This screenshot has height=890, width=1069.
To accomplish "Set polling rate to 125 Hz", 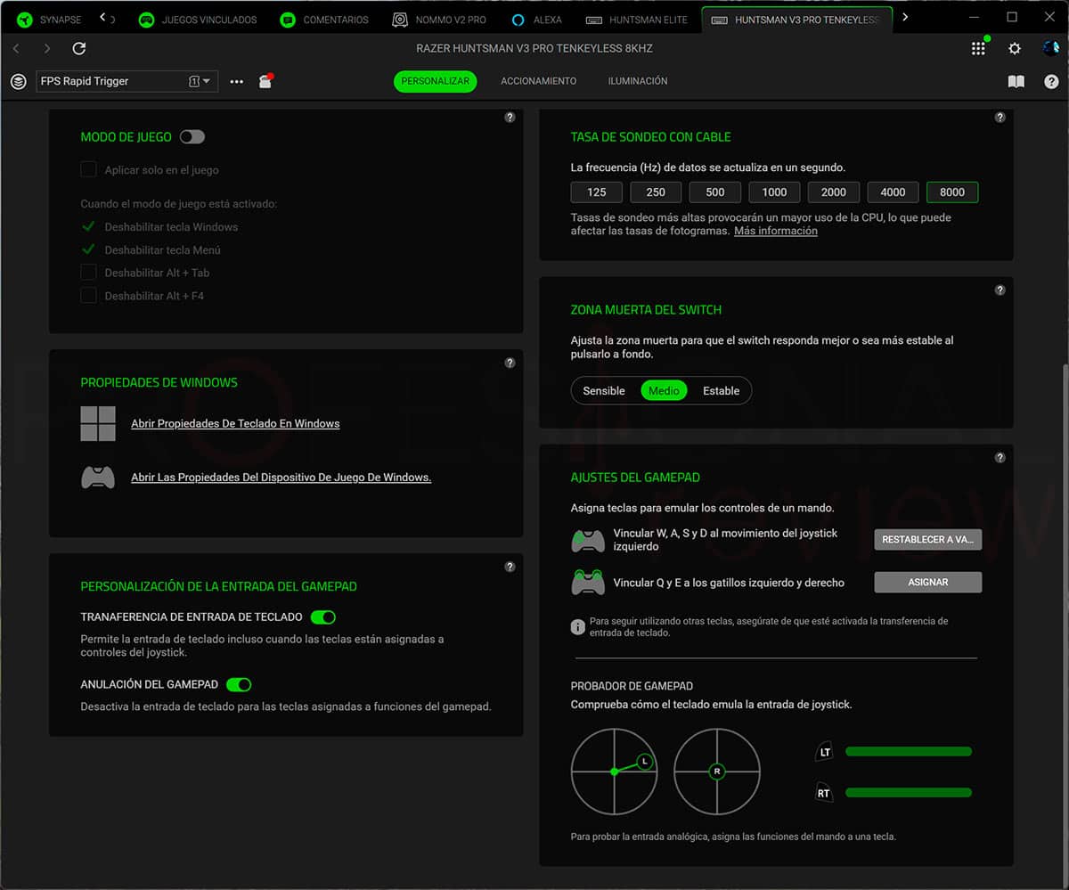I will click(x=597, y=192).
